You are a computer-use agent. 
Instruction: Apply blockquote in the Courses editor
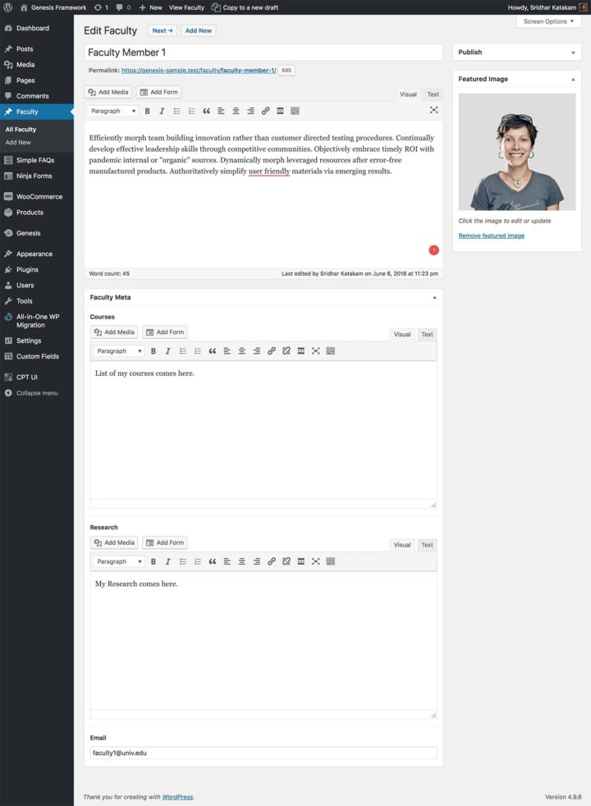[213, 351]
